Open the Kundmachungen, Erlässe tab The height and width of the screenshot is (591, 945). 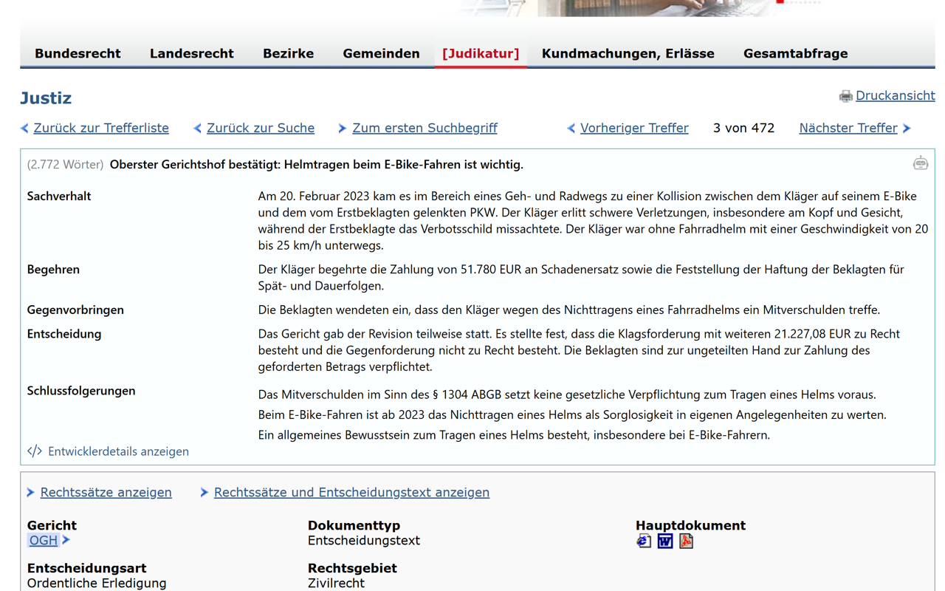click(628, 53)
